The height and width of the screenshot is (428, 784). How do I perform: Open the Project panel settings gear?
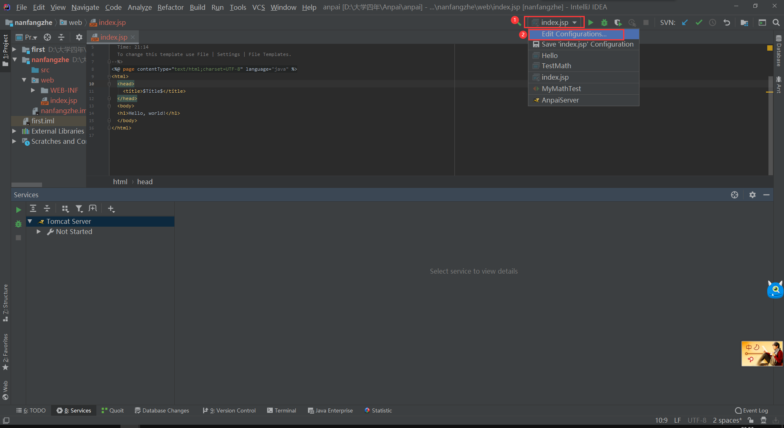[79, 37]
